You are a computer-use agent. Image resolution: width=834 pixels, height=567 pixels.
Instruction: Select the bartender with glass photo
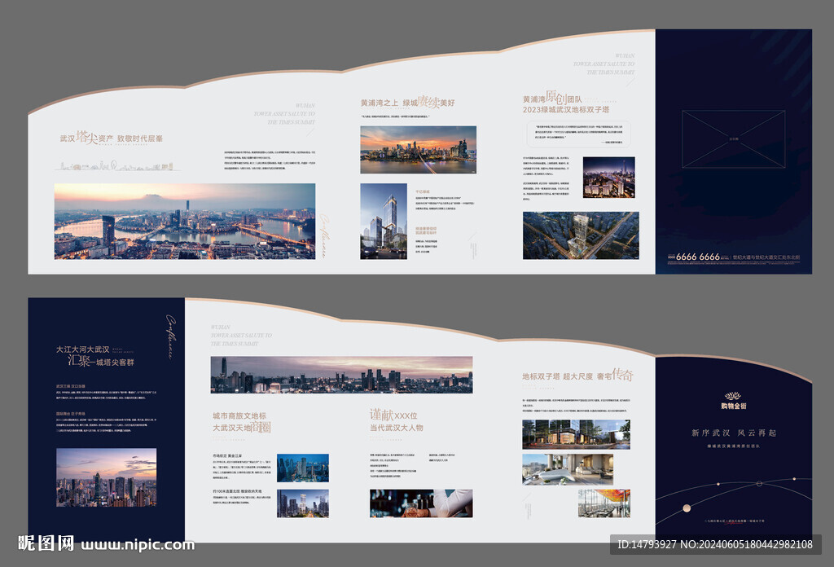pyautogui.click(x=421, y=503)
